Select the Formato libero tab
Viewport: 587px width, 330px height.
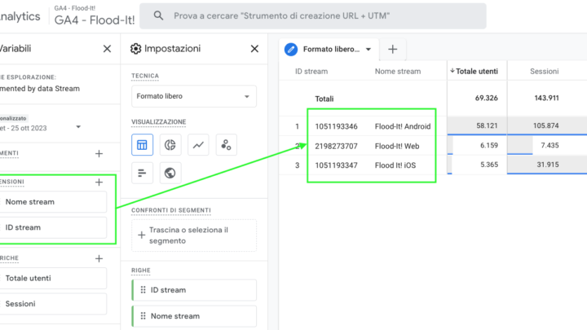(x=331, y=49)
